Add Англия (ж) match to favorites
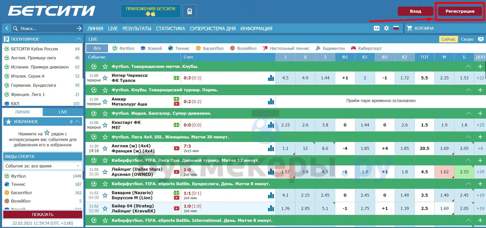The width and height of the screenshot is (486, 228). pyautogui.click(x=105, y=148)
